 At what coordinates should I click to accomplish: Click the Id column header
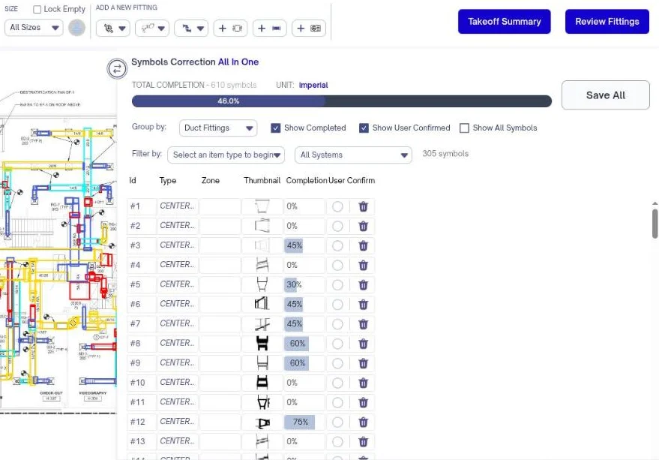133,181
